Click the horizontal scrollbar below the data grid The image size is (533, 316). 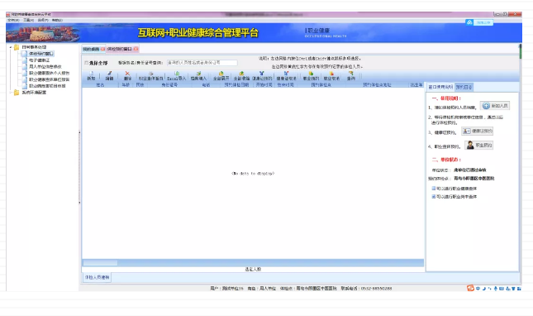[x=253, y=262]
